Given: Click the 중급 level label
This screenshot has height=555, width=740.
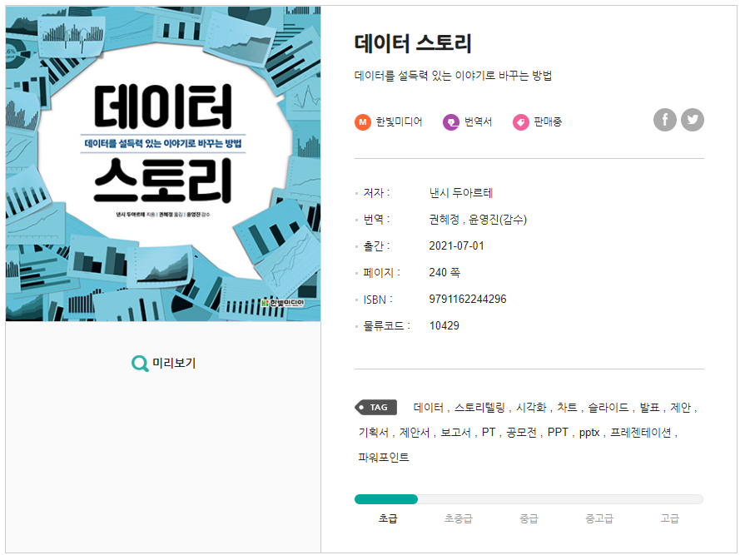Looking at the screenshot, I should [x=529, y=518].
